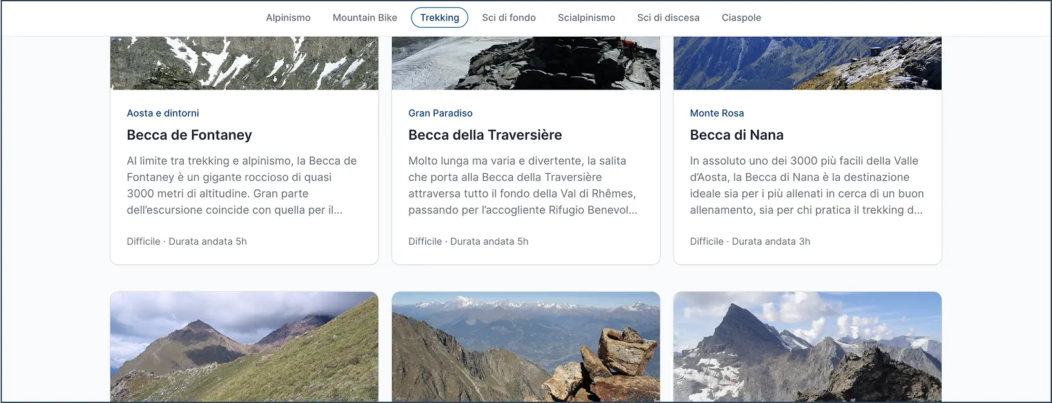Open the grassy mountain slope thumbnail

(244, 346)
